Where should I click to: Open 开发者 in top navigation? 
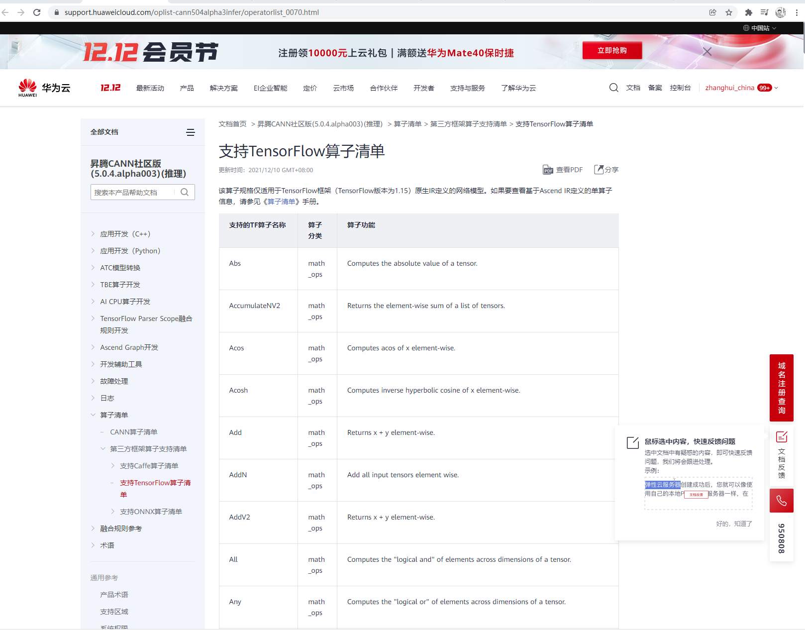tap(424, 88)
